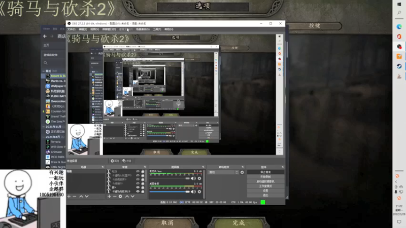Toggle visibility of fourth text source
The image size is (406, 228).
point(138,183)
